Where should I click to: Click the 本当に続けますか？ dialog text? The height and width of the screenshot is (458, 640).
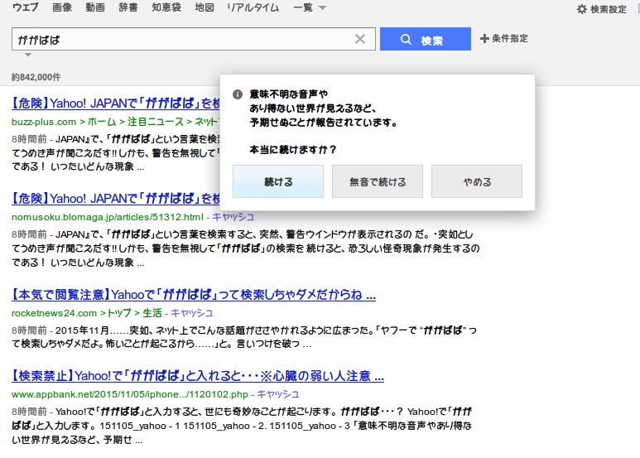(x=293, y=150)
